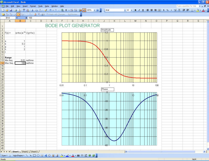The image size is (209, 161).
Task: Select column D header
Action: [41, 21]
